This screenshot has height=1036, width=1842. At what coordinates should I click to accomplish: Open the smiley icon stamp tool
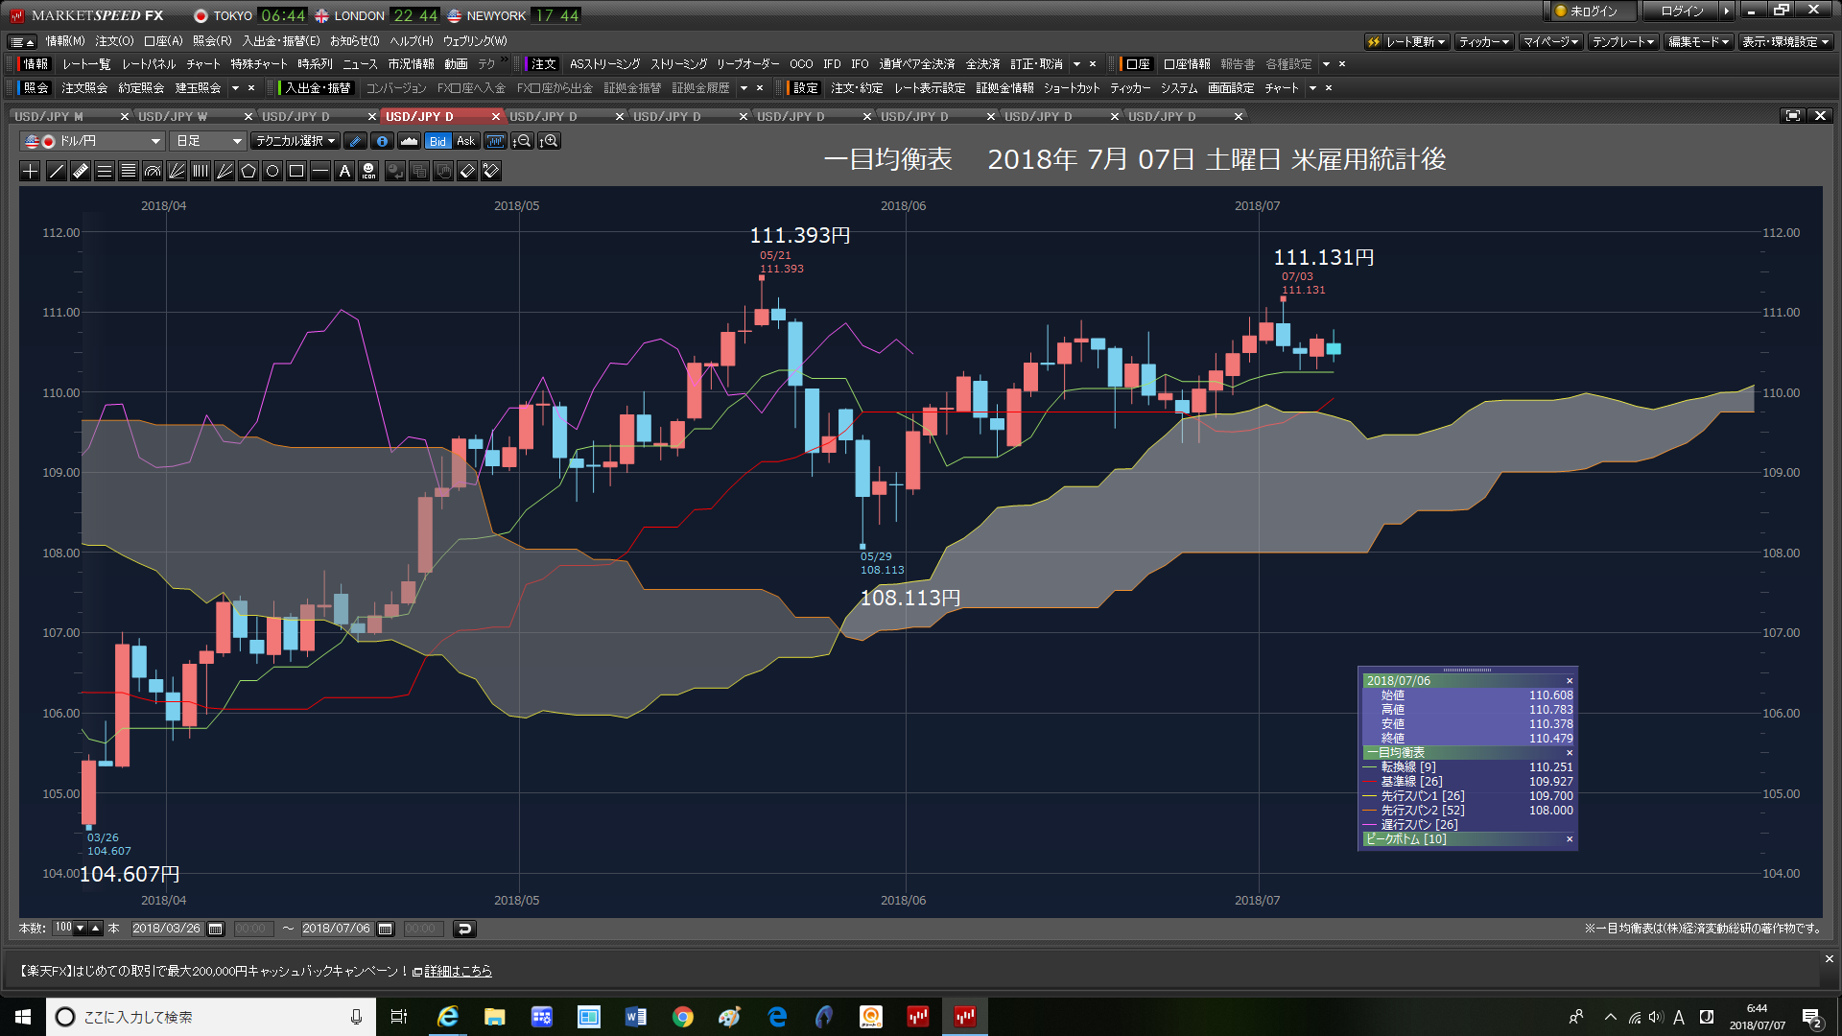click(x=369, y=172)
